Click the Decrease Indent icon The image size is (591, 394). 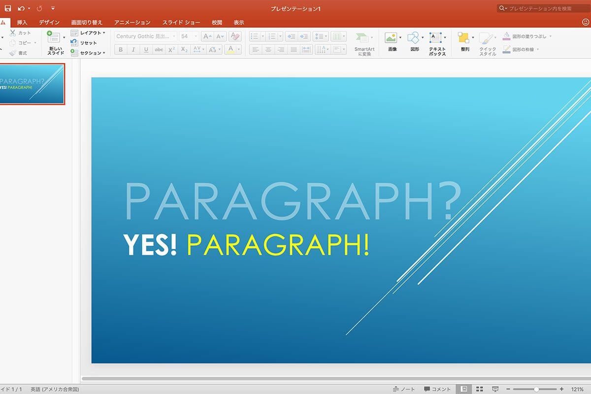292,36
